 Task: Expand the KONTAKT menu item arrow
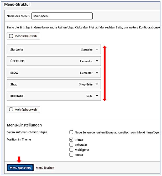[97, 96]
